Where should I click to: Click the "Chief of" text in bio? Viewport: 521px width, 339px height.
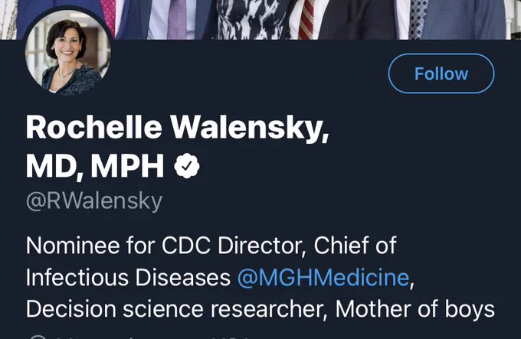(x=355, y=246)
